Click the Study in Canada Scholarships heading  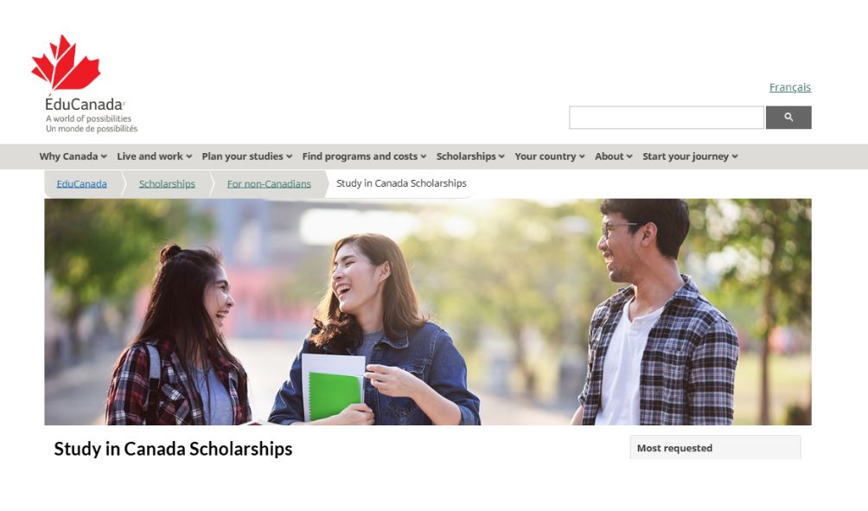tap(173, 449)
